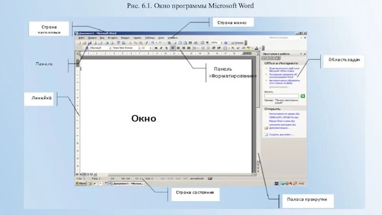Click the Пуск Start button
The height and width of the screenshot is (215, 382).
(x=81, y=183)
